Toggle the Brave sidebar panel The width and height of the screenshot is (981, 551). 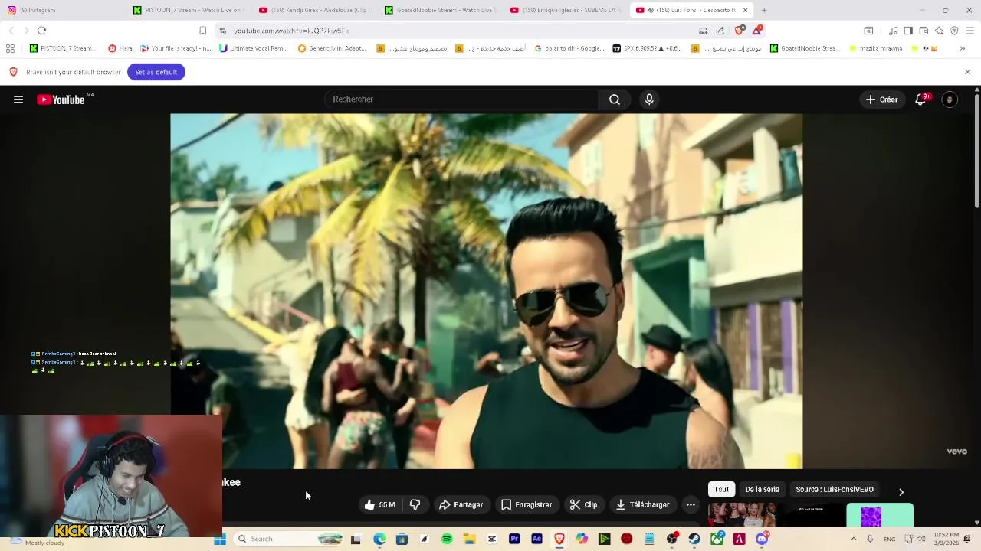908,31
